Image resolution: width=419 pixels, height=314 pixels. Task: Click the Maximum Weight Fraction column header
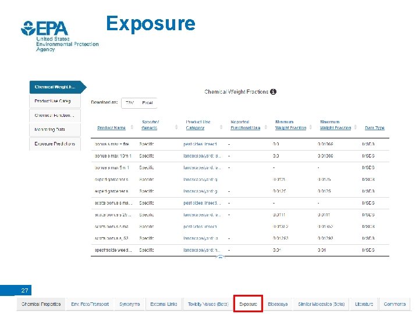(x=335, y=124)
